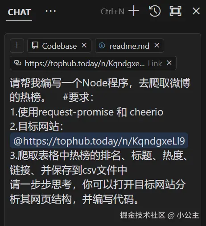Toggle full-screen chat panel icon

[x=176, y=11]
